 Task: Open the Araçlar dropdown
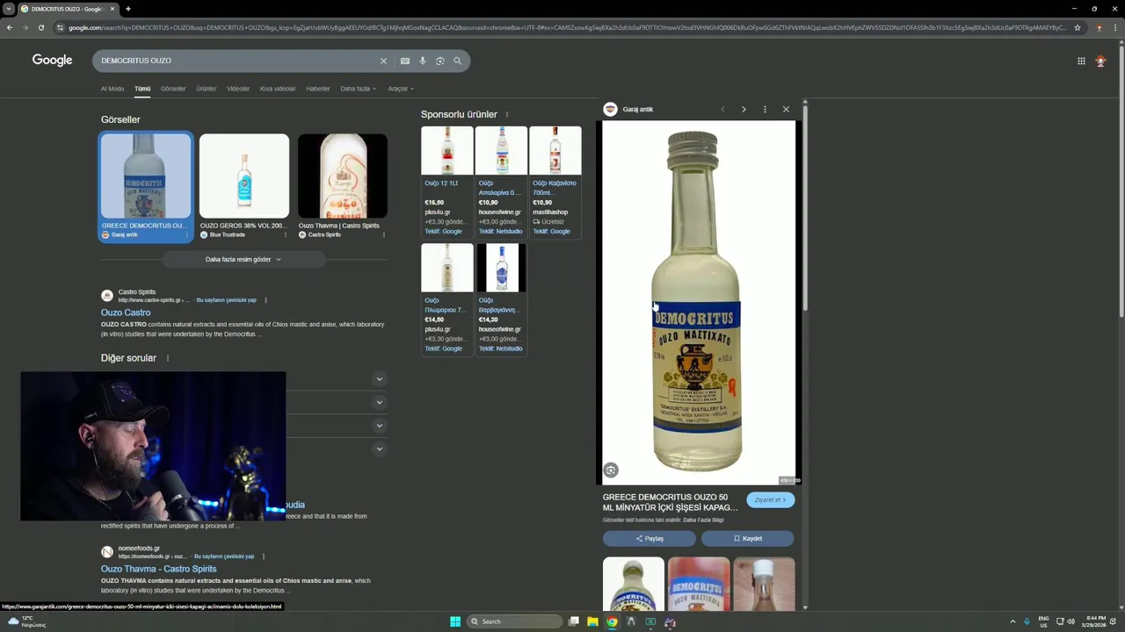point(401,89)
